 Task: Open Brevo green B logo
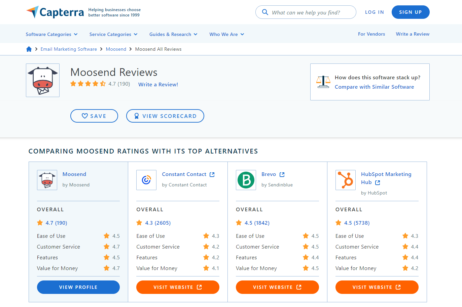[x=246, y=180]
